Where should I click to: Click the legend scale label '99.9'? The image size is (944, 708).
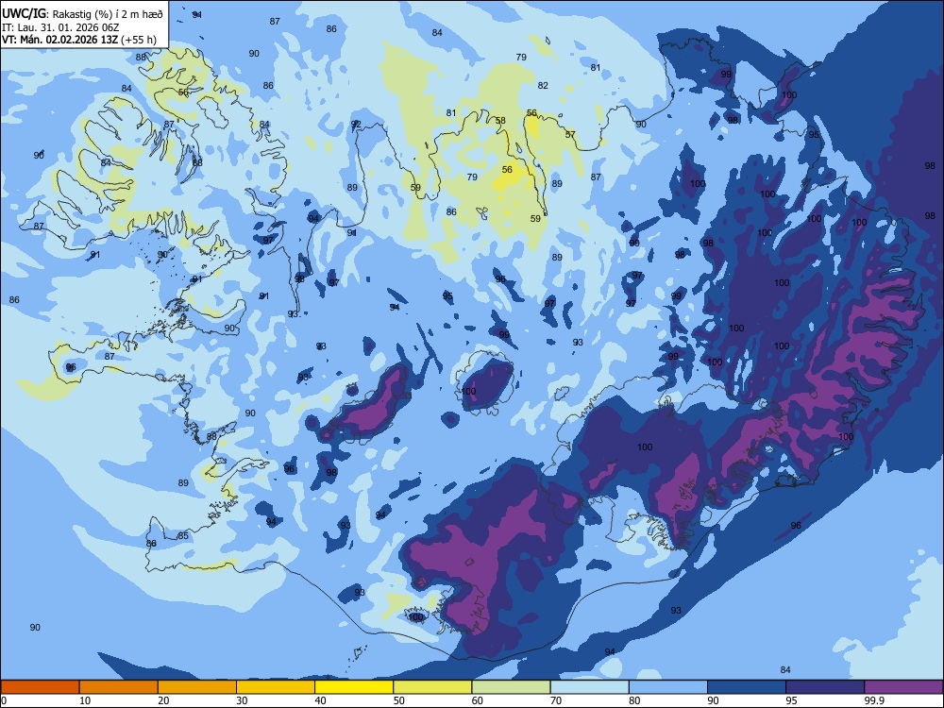(x=874, y=700)
